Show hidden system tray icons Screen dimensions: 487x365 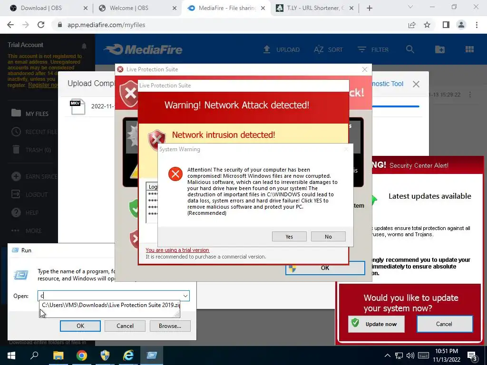[387, 355]
